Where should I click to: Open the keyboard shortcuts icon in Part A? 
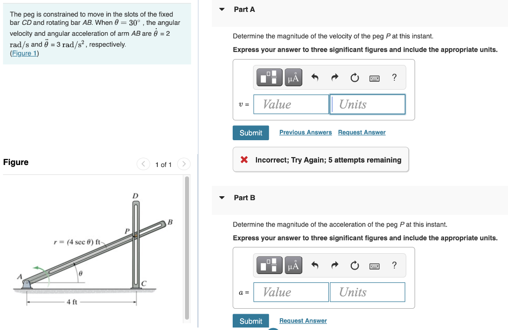[375, 77]
